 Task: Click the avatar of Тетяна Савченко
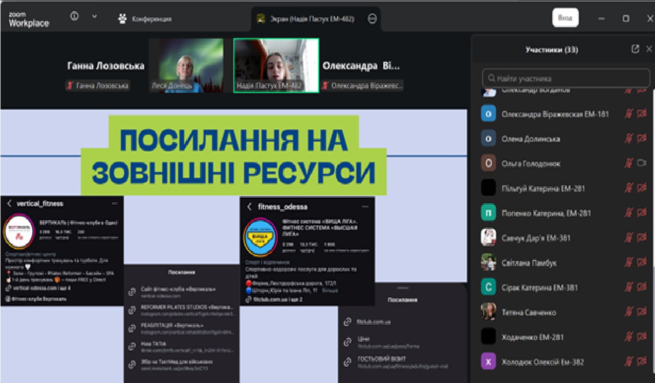(x=489, y=312)
